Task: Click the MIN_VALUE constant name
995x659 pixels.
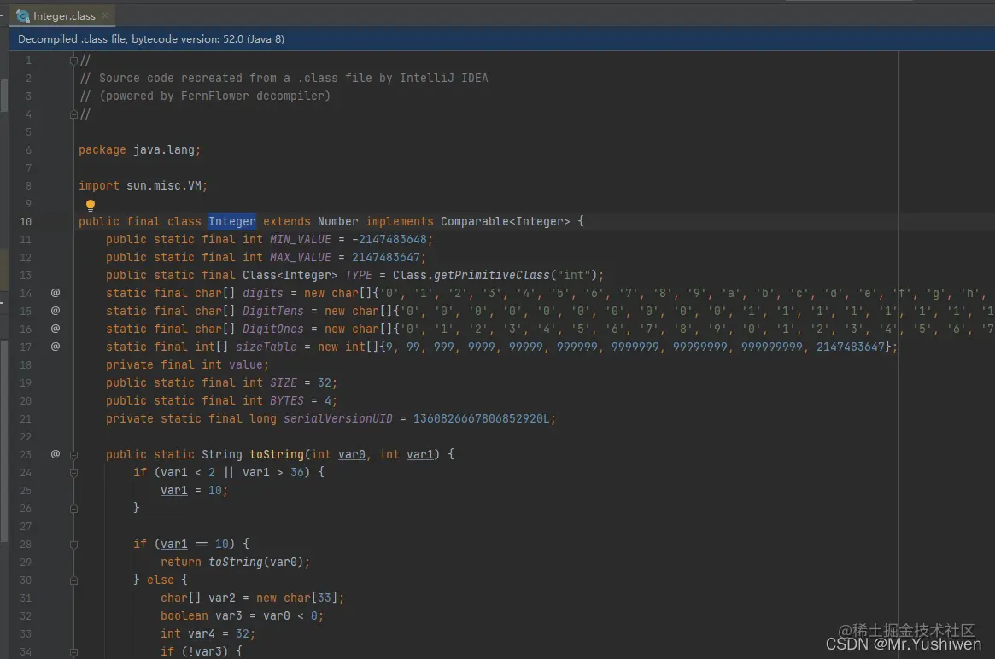Action: 300,239
